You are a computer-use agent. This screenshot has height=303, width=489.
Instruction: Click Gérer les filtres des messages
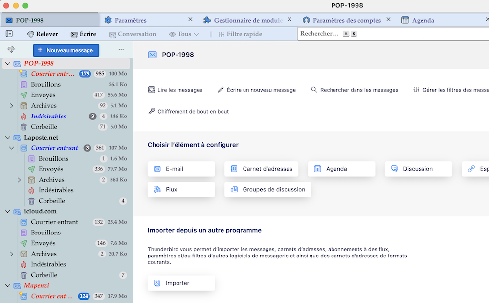point(451,90)
